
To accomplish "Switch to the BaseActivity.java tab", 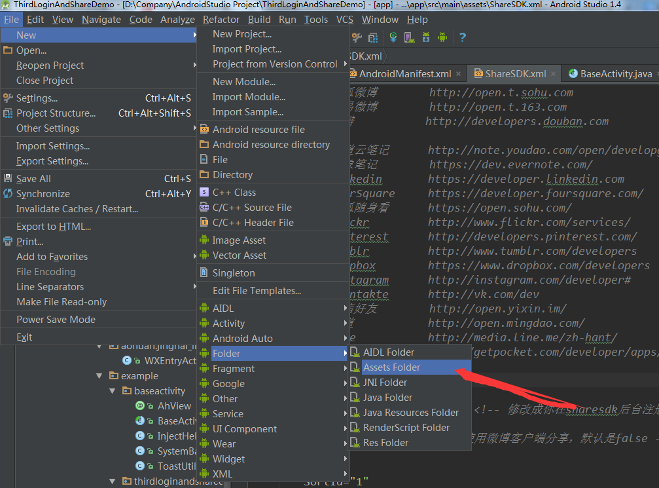I will click(x=611, y=74).
